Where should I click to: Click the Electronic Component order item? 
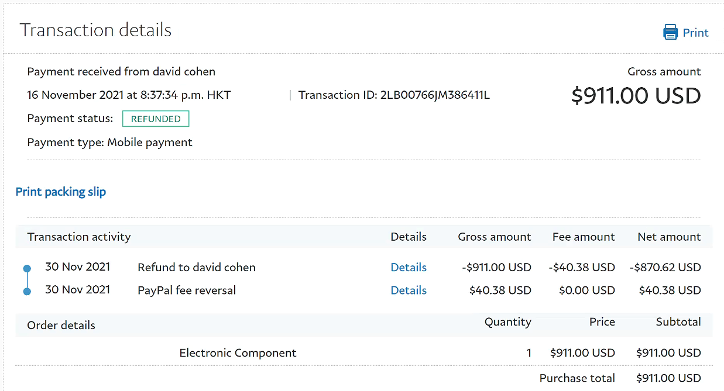(x=238, y=352)
